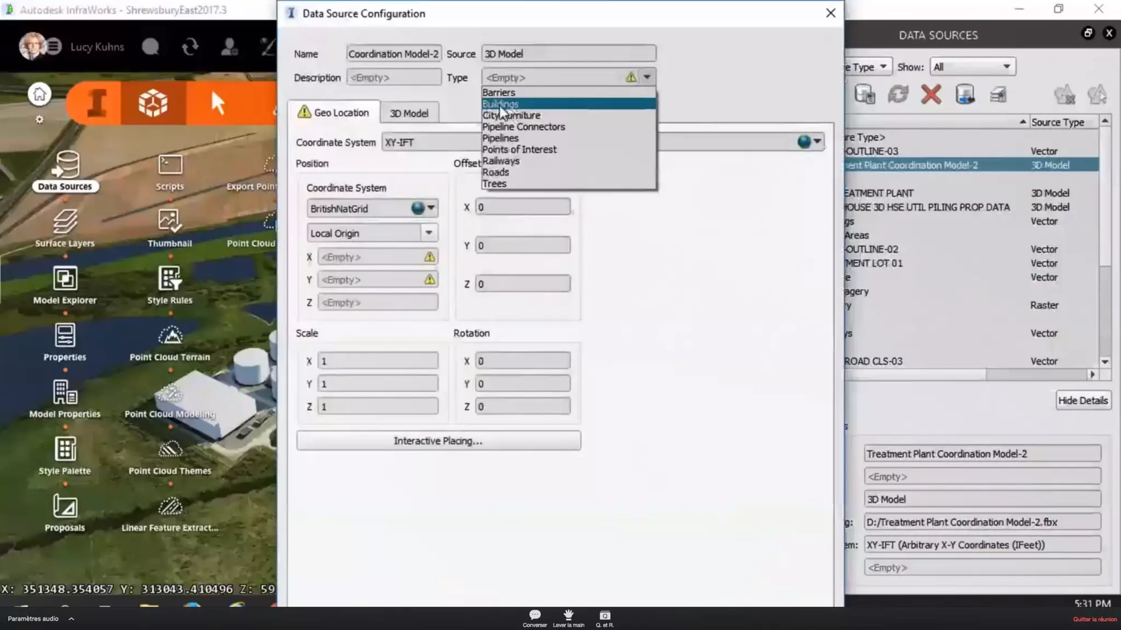Click the Hide Details button
The height and width of the screenshot is (630, 1121).
coord(1082,400)
